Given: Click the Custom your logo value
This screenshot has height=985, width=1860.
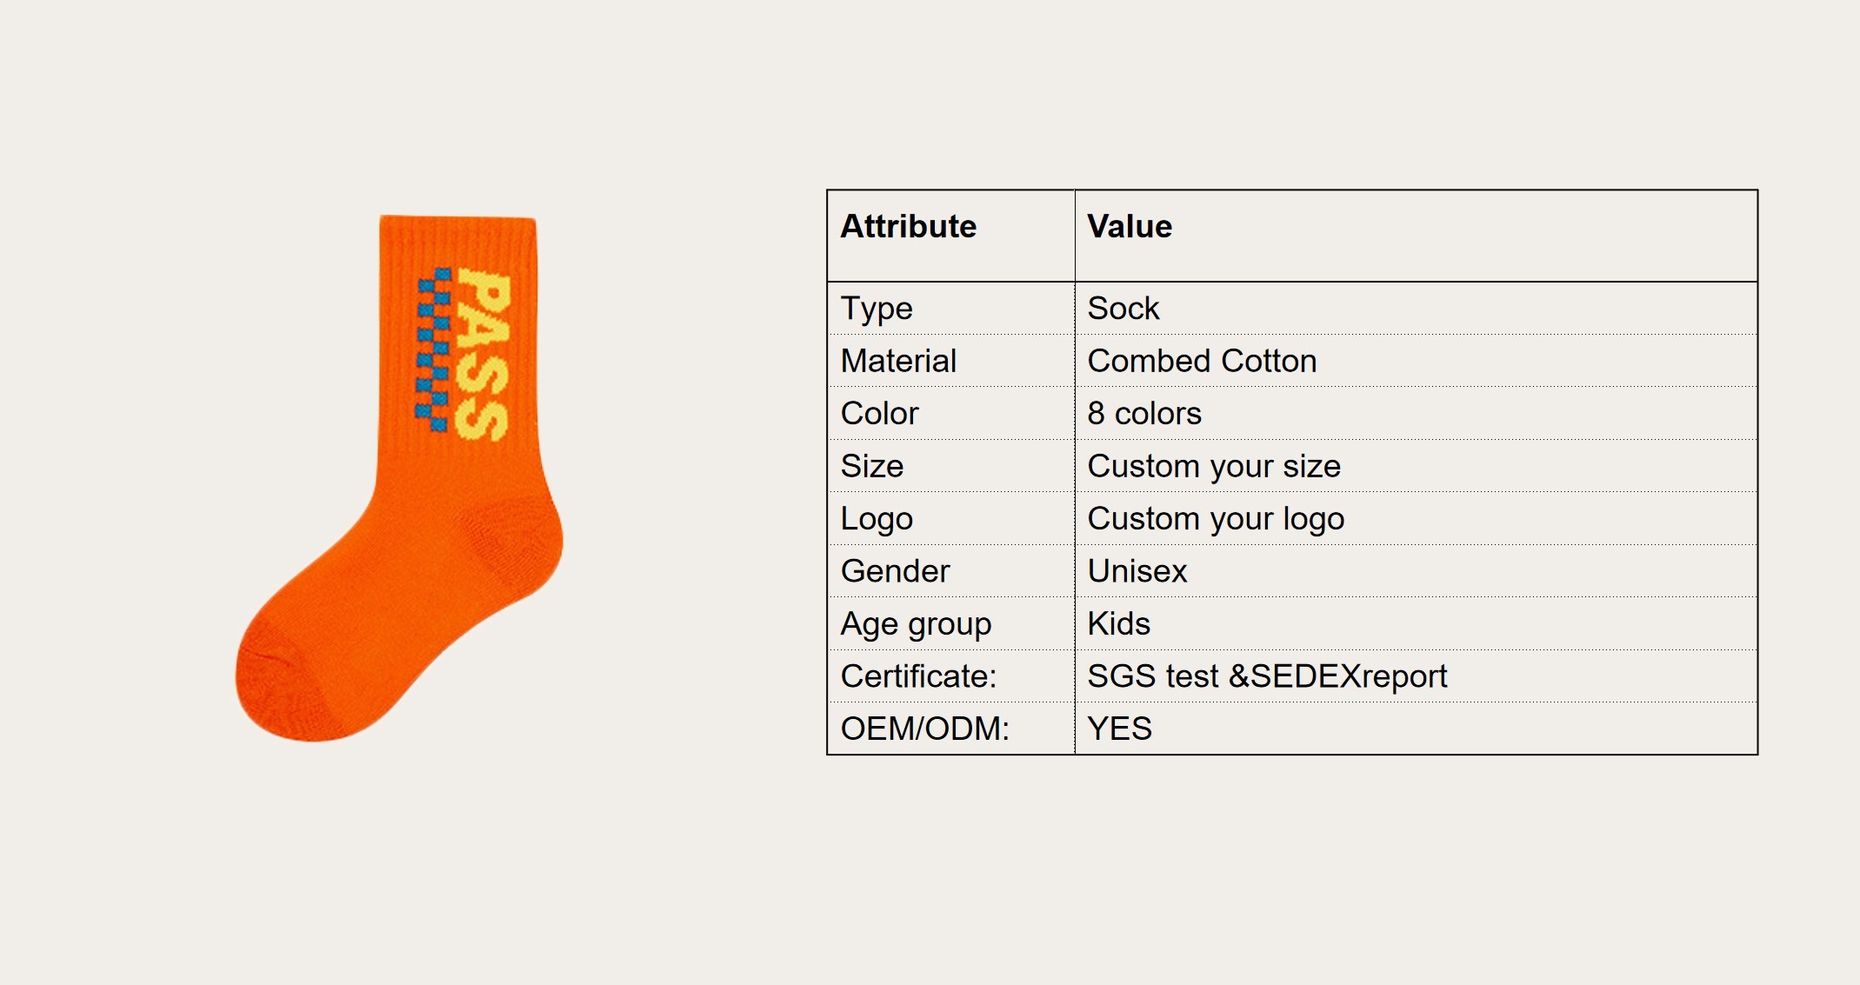Looking at the screenshot, I should (x=1216, y=519).
